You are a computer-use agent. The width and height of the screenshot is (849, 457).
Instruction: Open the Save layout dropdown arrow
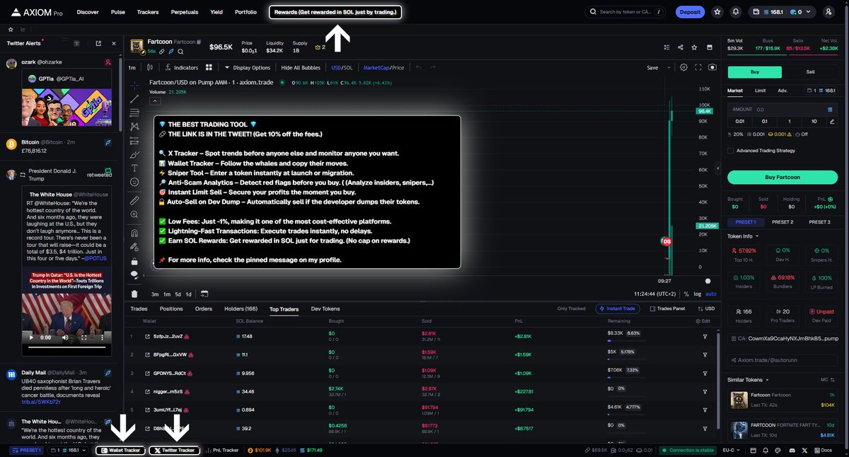tap(667, 67)
